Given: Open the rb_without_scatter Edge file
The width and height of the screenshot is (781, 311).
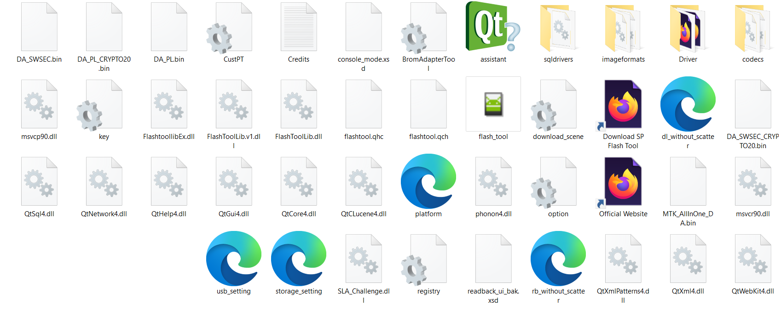Looking at the screenshot, I should [x=558, y=259].
